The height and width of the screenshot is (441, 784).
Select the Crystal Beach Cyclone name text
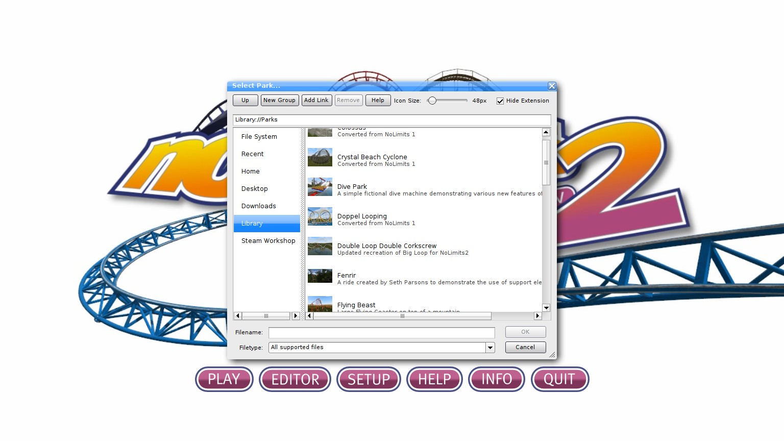pyautogui.click(x=372, y=157)
